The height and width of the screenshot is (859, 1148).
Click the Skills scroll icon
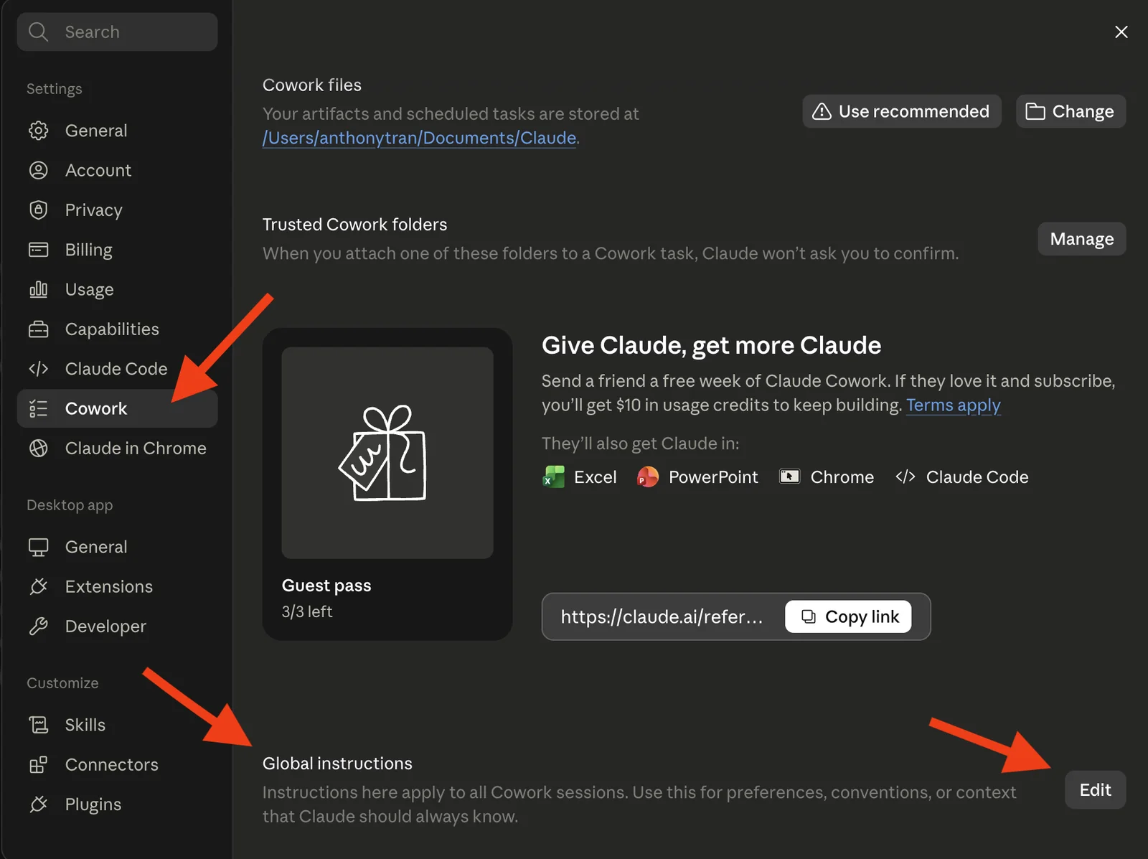click(38, 725)
